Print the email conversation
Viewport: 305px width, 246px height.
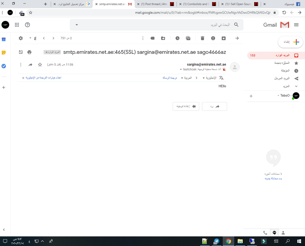point(29,52)
